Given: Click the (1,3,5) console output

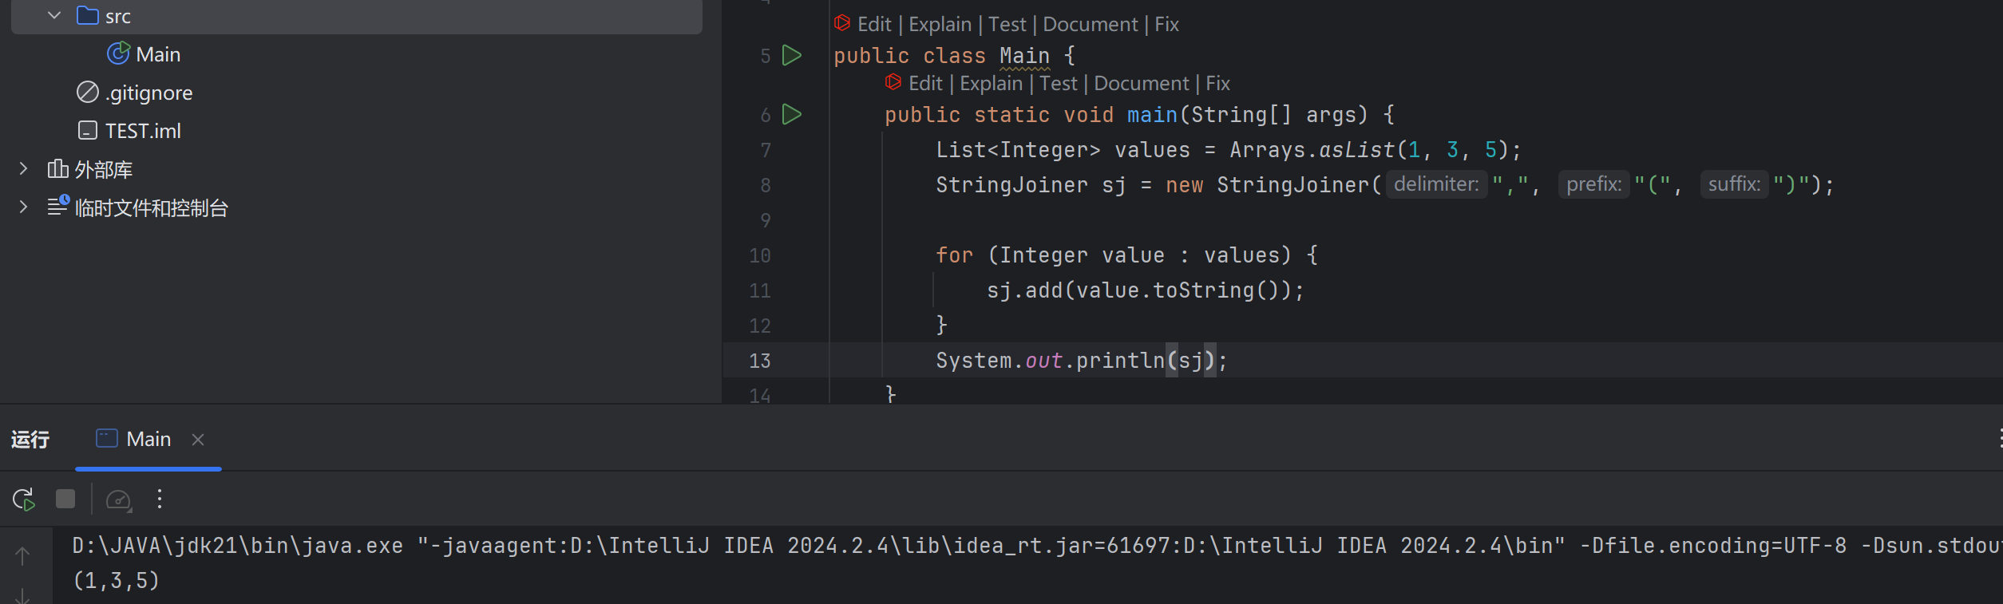Looking at the screenshot, I should (x=116, y=580).
